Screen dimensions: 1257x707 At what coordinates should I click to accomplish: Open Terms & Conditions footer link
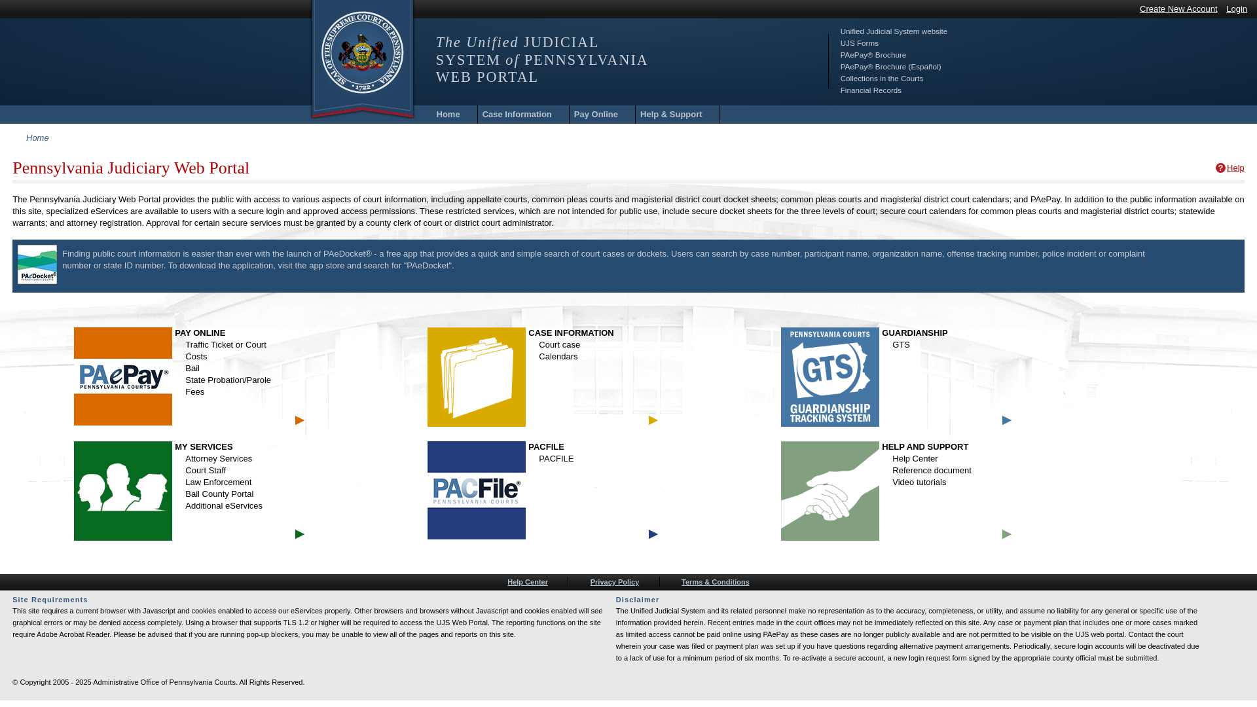tap(715, 582)
